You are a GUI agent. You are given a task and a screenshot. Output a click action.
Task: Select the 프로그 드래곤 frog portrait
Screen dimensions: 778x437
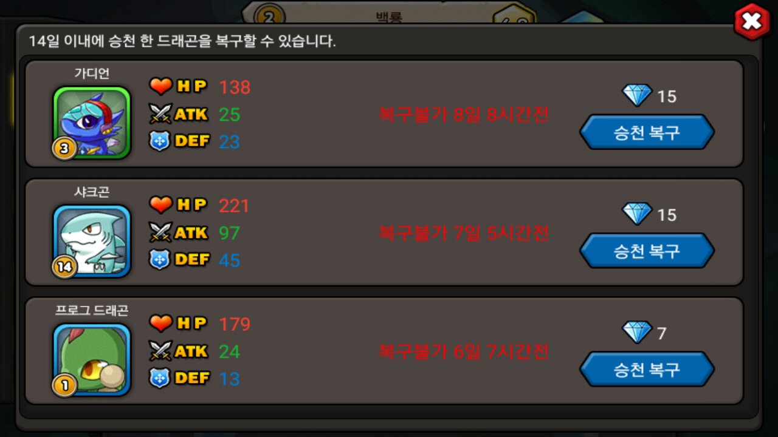pyautogui.click(x=92, y=359)
